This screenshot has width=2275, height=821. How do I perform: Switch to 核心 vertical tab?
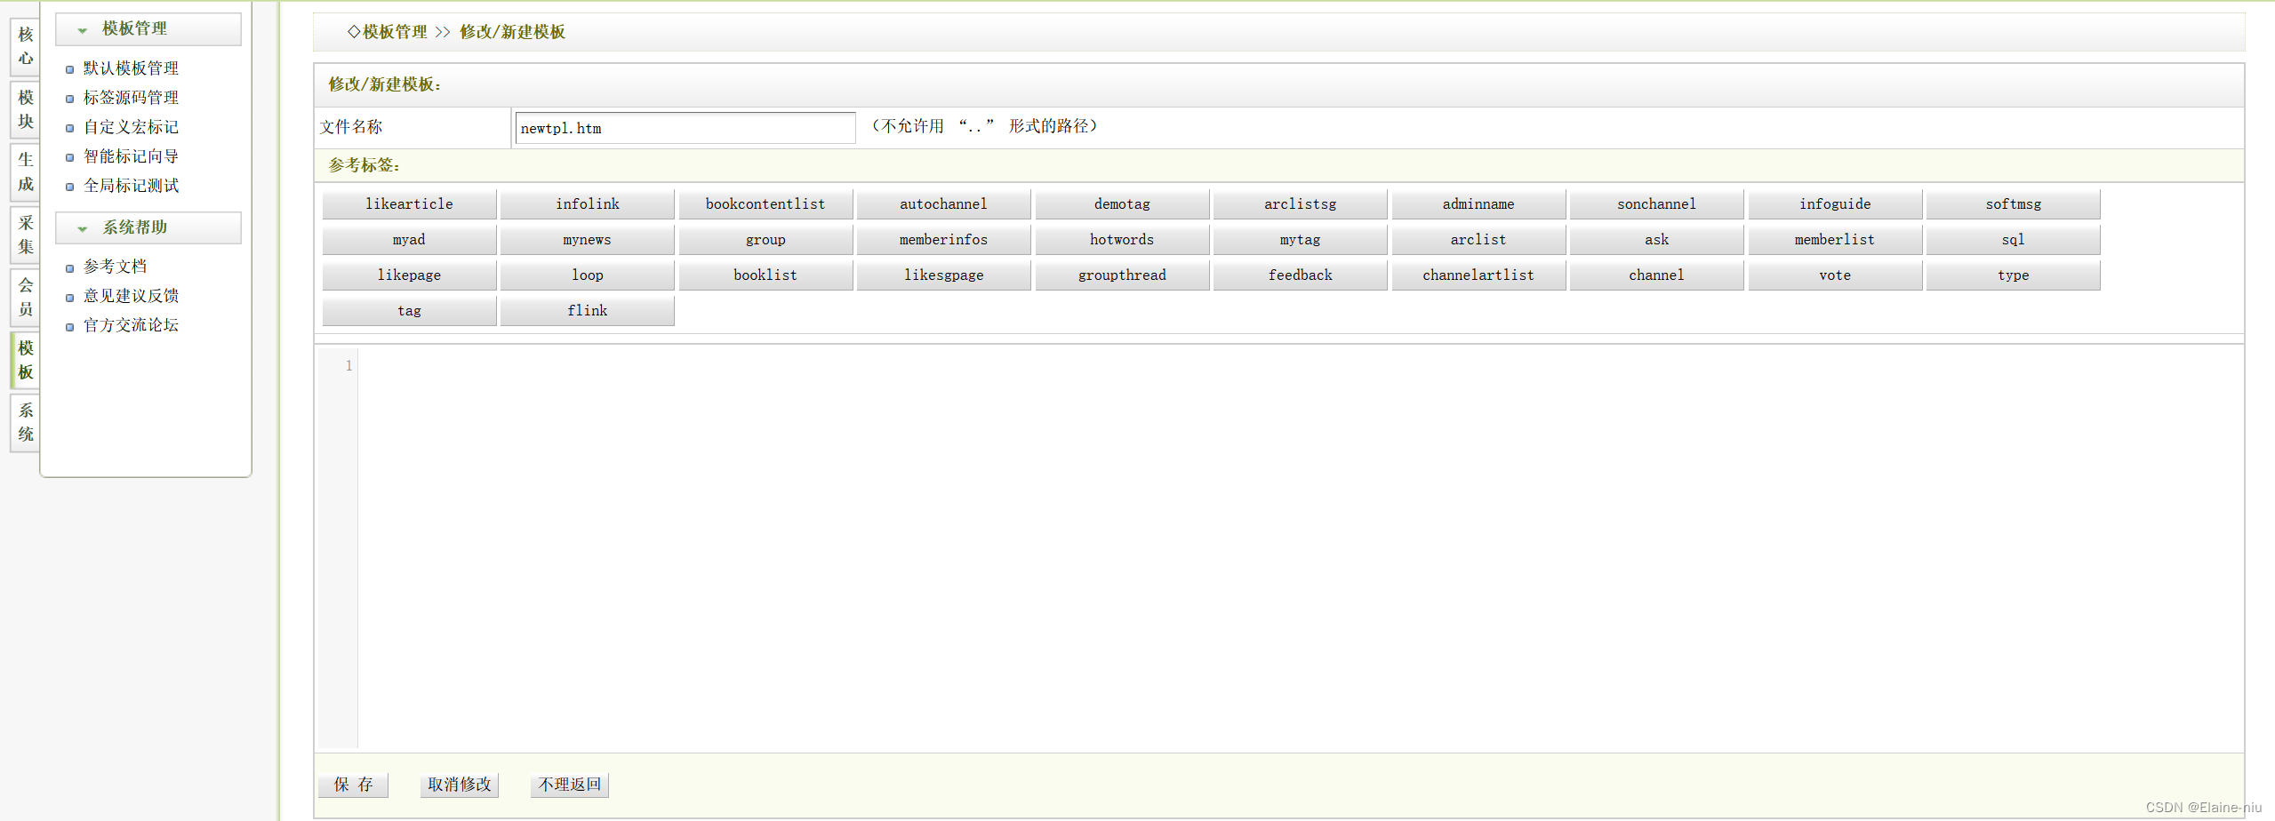[x=26, y=46]
